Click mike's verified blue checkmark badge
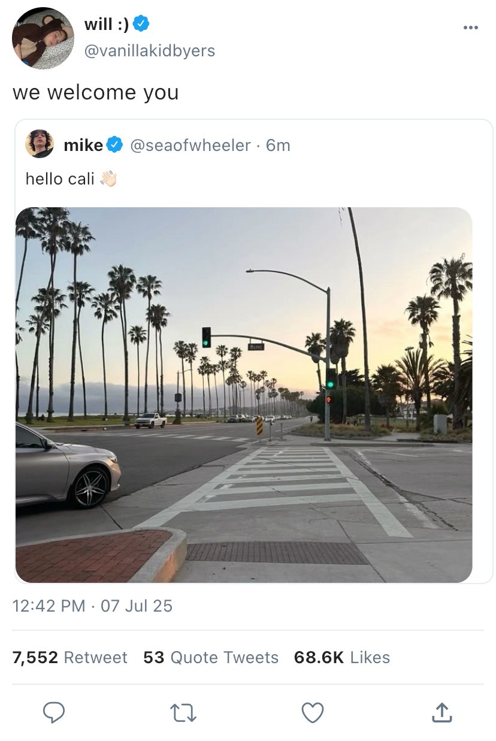The width and height of the screenshot is (496, 741). coord(114,145)
